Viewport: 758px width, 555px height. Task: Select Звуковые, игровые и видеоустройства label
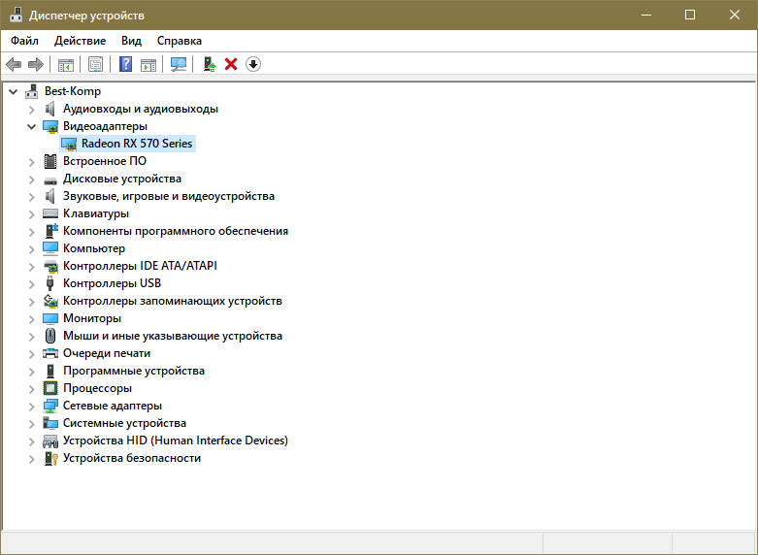tap(169, 196)
